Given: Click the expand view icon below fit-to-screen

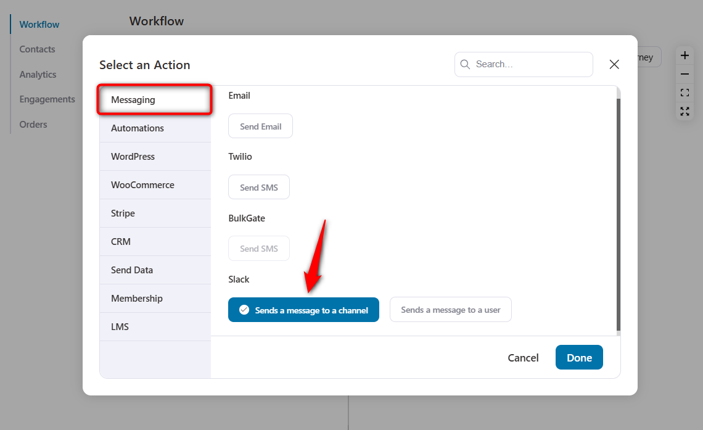Looking at the screenshot, I should 684,112.
